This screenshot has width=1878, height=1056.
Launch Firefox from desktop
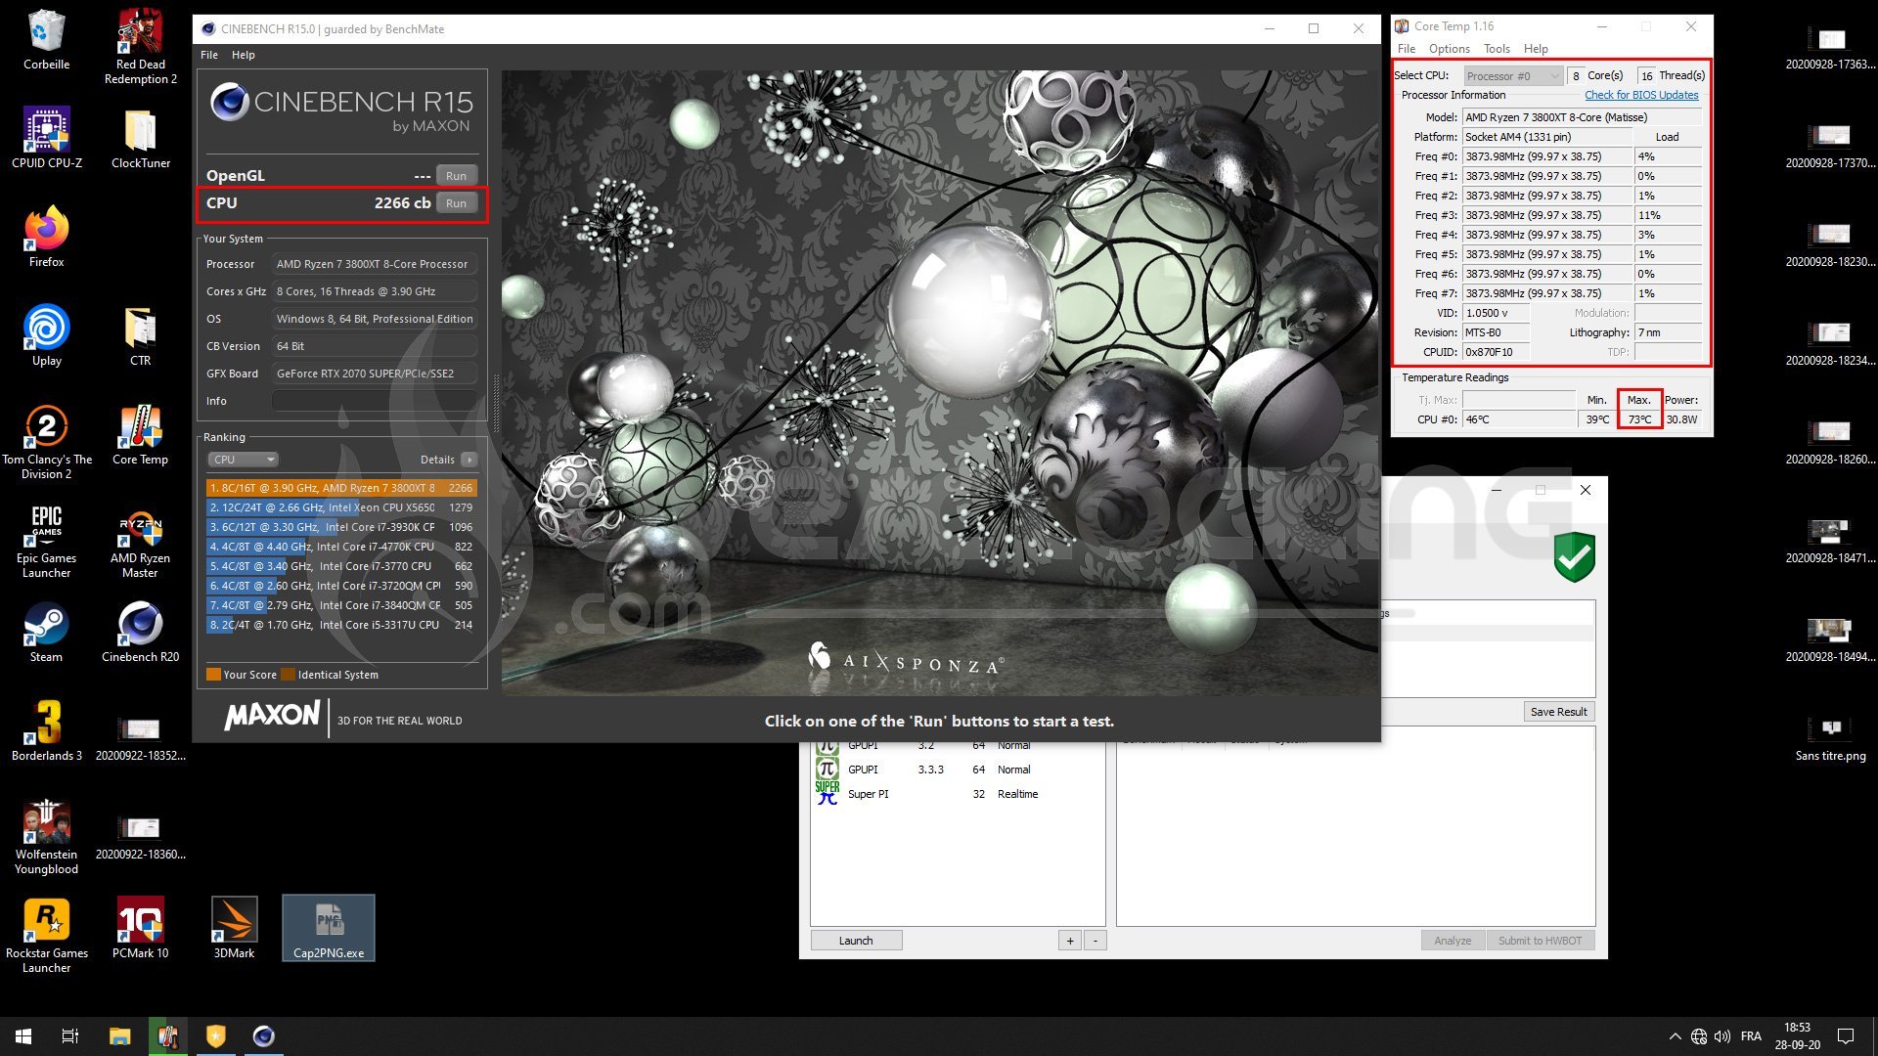coord(46,238)
